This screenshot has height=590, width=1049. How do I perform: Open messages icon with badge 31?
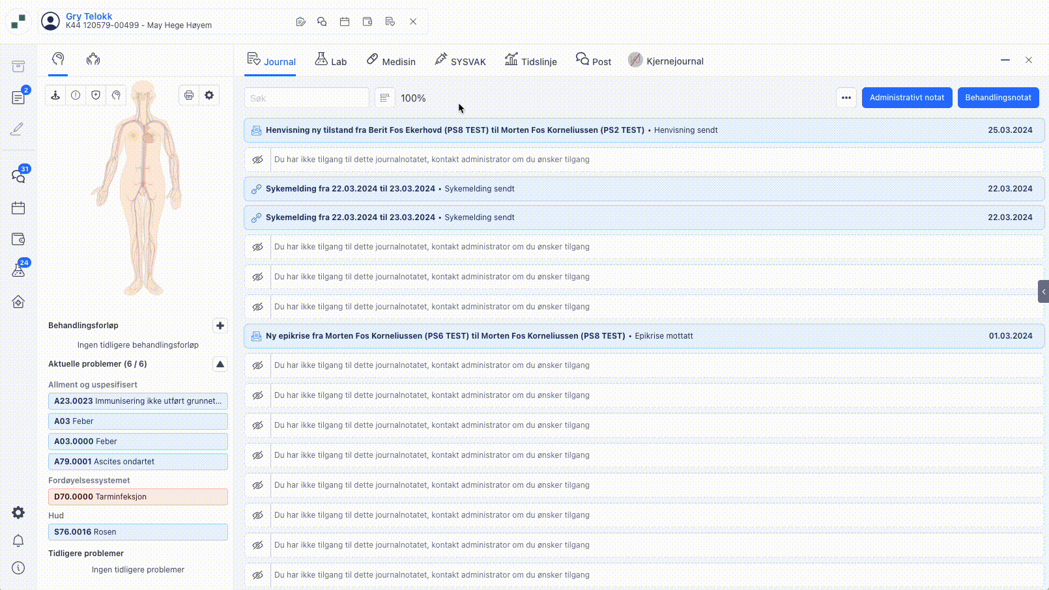[x=18, y=176]
